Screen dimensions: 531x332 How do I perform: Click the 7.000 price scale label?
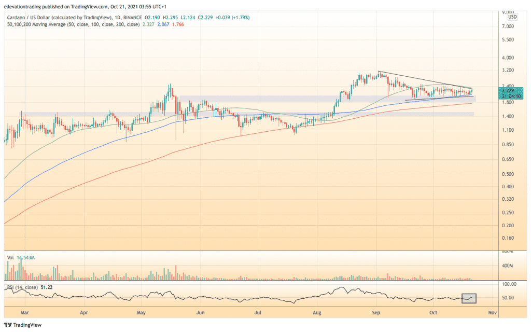[508, 26]
